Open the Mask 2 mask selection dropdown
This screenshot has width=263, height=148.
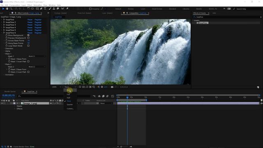[37, 67]
